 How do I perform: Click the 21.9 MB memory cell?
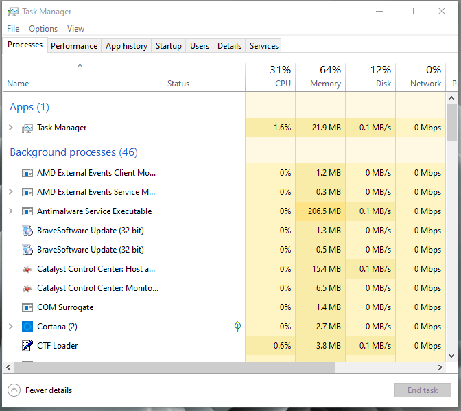coord(320,128)
